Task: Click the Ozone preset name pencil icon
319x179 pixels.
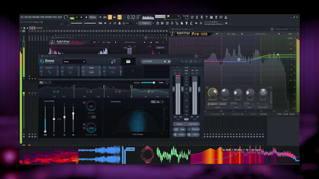Action: pyautogui.click(x=84, y=61)
